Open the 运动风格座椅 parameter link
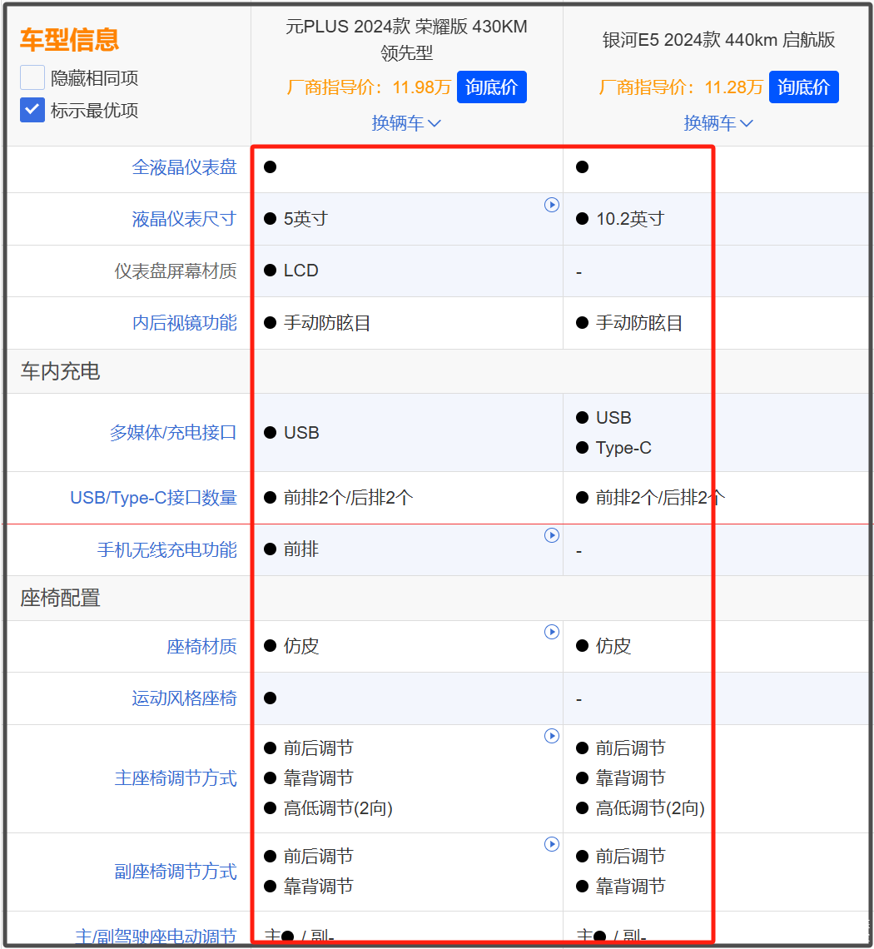 click(x=184, y=698)
